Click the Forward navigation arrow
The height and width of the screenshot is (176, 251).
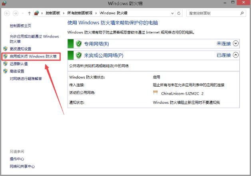tap(16, 13)
